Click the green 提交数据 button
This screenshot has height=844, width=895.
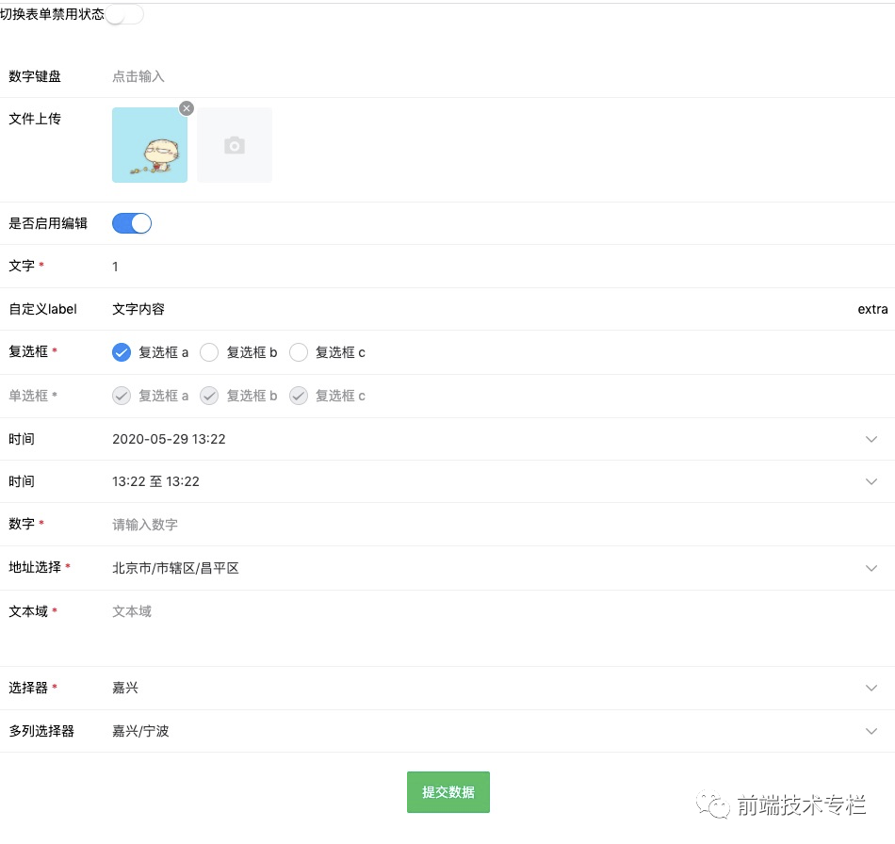click(448, 792)
